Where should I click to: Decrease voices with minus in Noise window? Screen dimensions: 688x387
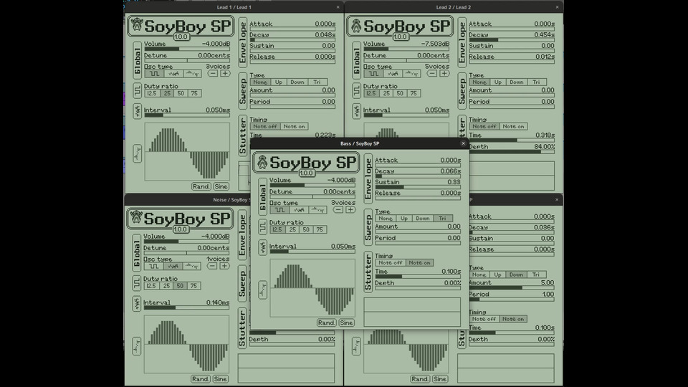[212, 266]
